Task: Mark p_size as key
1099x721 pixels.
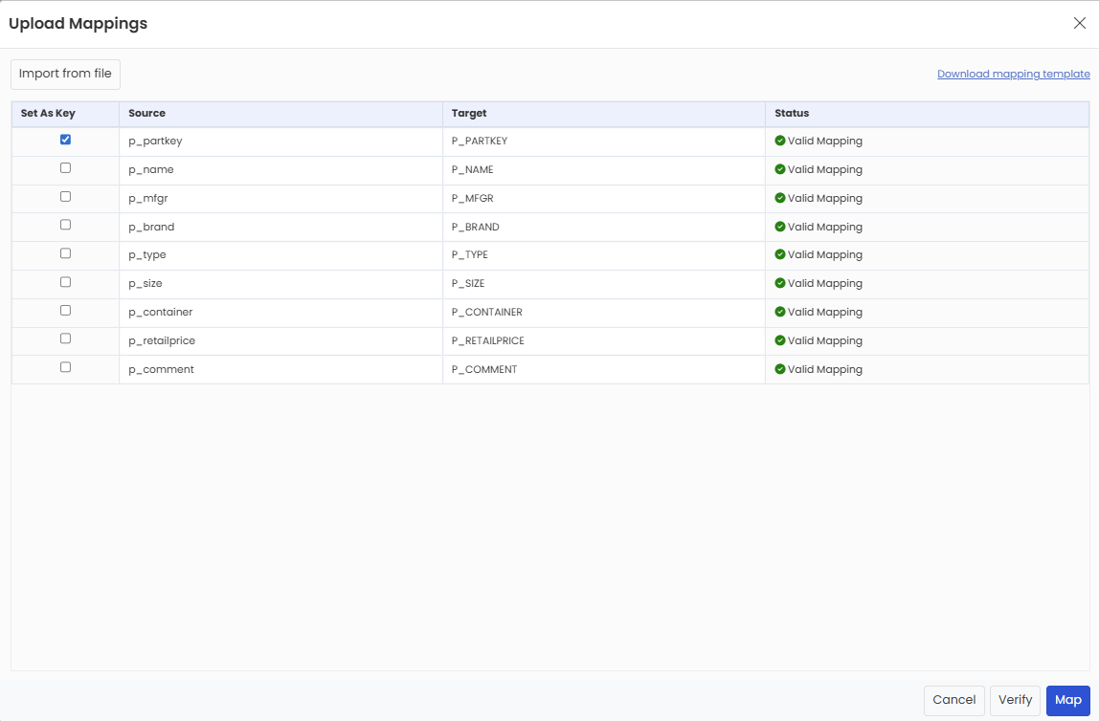Action: tap(65, 282)
